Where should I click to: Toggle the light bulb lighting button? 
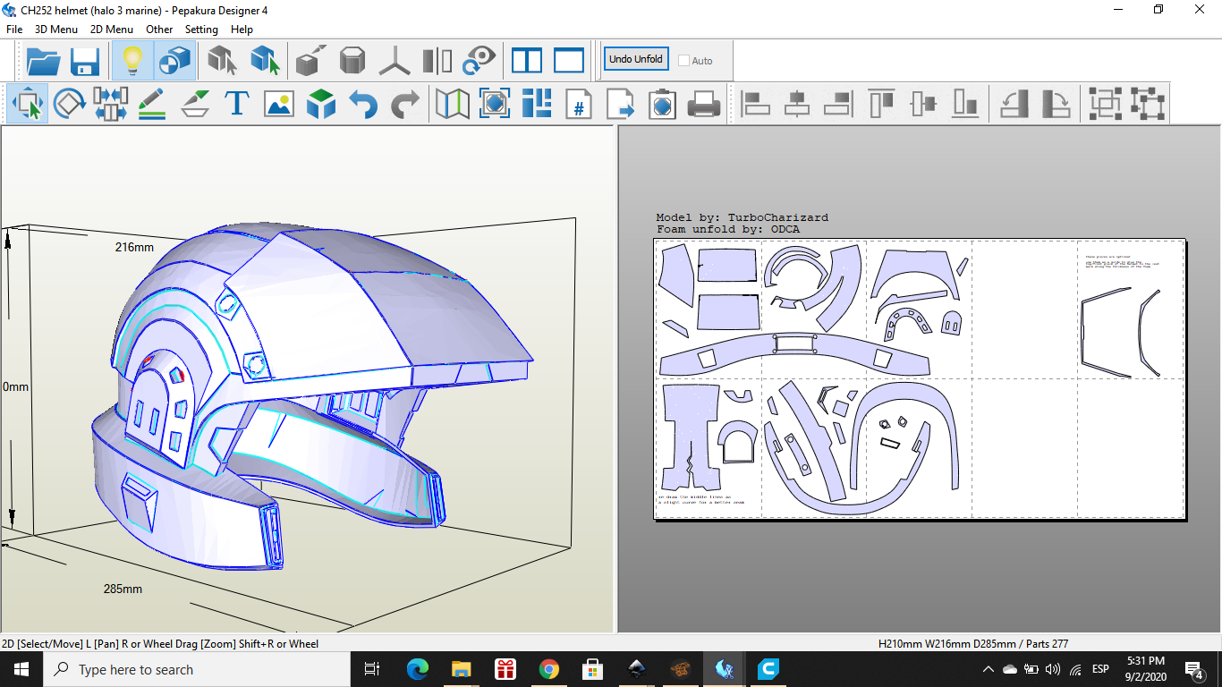pyautogui.click(x=132, y=61)
